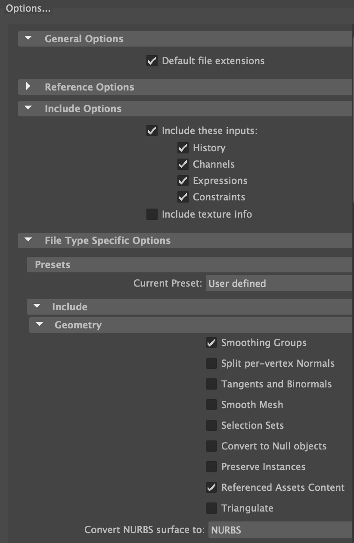Viewport: 354px width, 543px height.
Task: Collapse the General Options section
Action: [x=28, y=38]
